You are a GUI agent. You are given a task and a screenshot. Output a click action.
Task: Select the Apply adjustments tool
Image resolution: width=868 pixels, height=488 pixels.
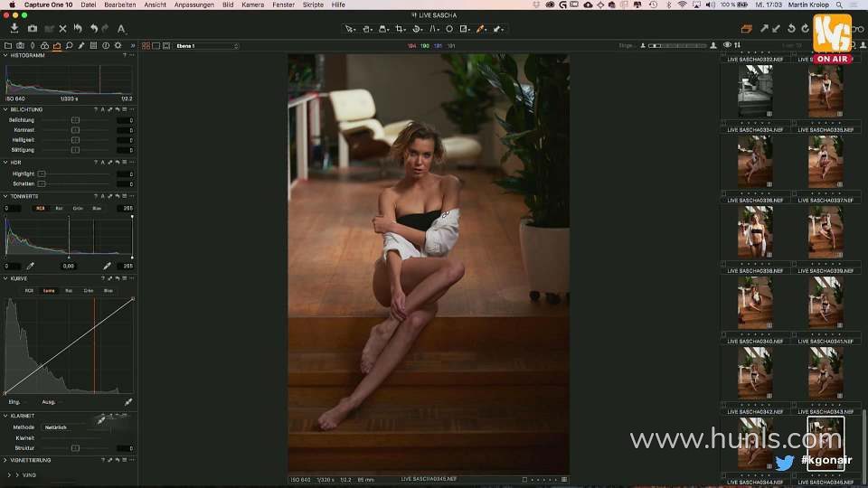point(497,29)
